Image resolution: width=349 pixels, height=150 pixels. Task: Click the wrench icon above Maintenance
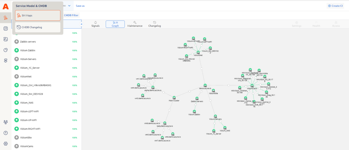point(135,23)
